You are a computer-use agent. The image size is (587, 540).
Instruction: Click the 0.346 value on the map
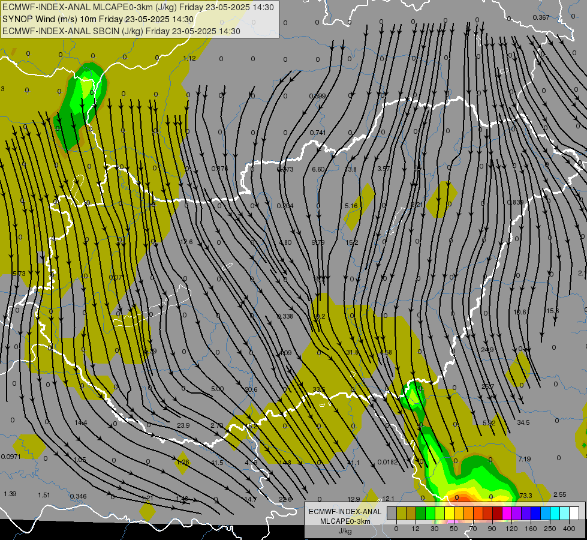[x=78, y=496]
